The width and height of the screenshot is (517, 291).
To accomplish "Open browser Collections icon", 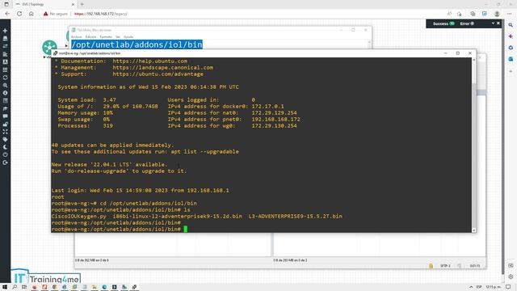I will click(473, 14).
